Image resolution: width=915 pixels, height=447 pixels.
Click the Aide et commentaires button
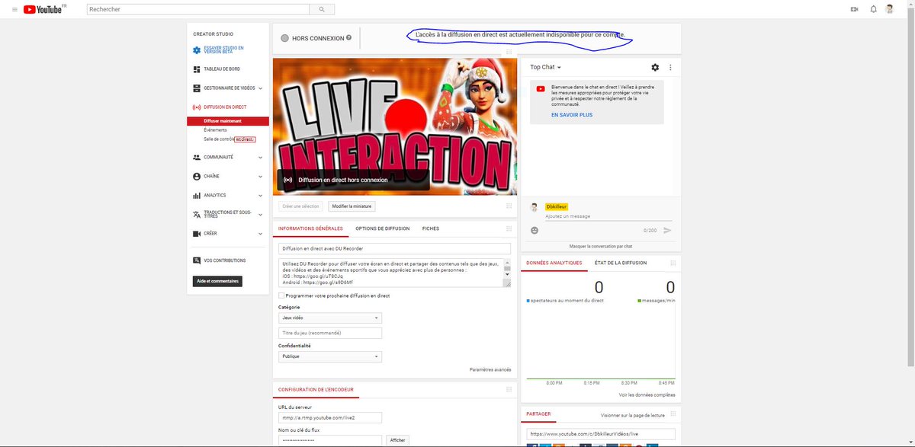click(217, 281)
